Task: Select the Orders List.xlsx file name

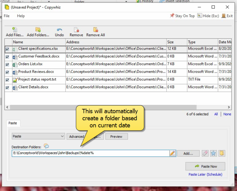Action: coord(30,64)
